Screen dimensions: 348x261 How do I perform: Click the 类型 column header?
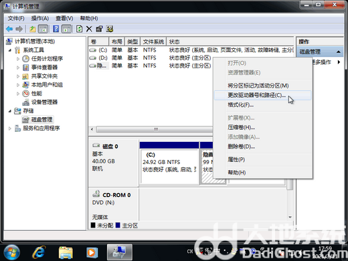coord(133,41)
